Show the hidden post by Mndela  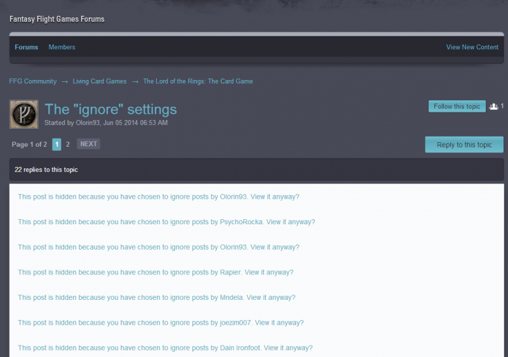(x=271, y=297)
